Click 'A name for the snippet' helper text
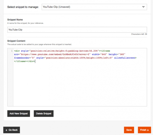This screenshot has height=135, width=153. click(25, 23)
